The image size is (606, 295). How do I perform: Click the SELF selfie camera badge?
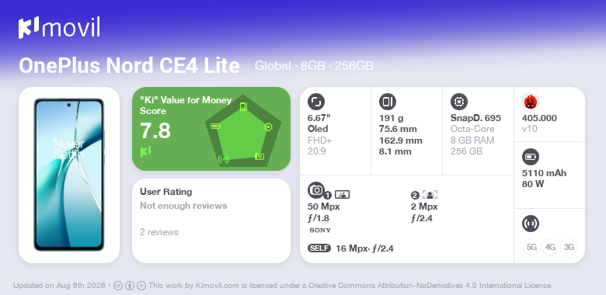click(319, 248)
